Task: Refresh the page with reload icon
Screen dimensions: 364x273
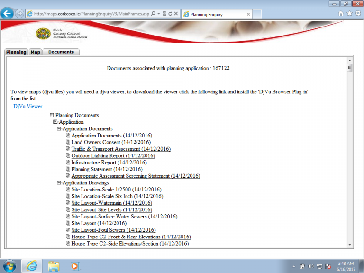Action: tap(170, 14)
